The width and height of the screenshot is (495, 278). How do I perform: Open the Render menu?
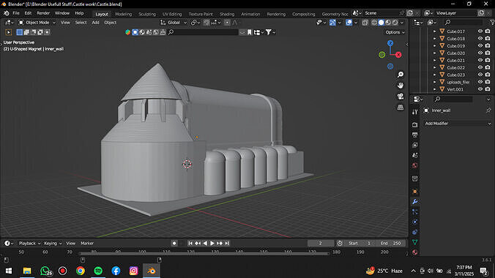pos(43,13)
